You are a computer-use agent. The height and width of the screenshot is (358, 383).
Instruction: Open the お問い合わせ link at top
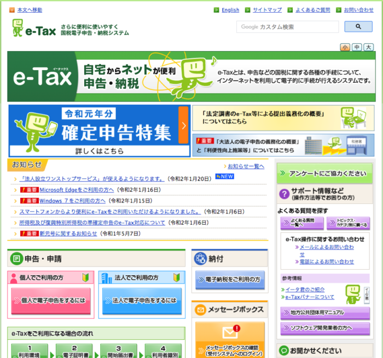pos(358,10)
